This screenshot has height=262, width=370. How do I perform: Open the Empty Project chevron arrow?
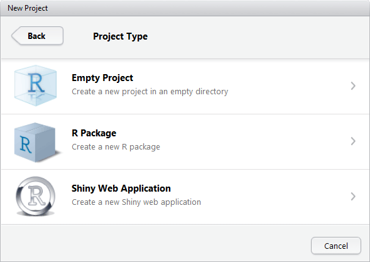[x=353, y=86]
